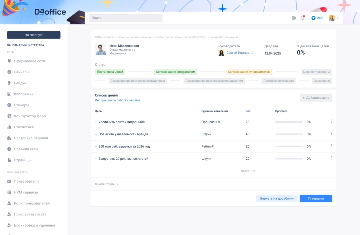Click the Daoffice logo

click(x=50, y=12)
